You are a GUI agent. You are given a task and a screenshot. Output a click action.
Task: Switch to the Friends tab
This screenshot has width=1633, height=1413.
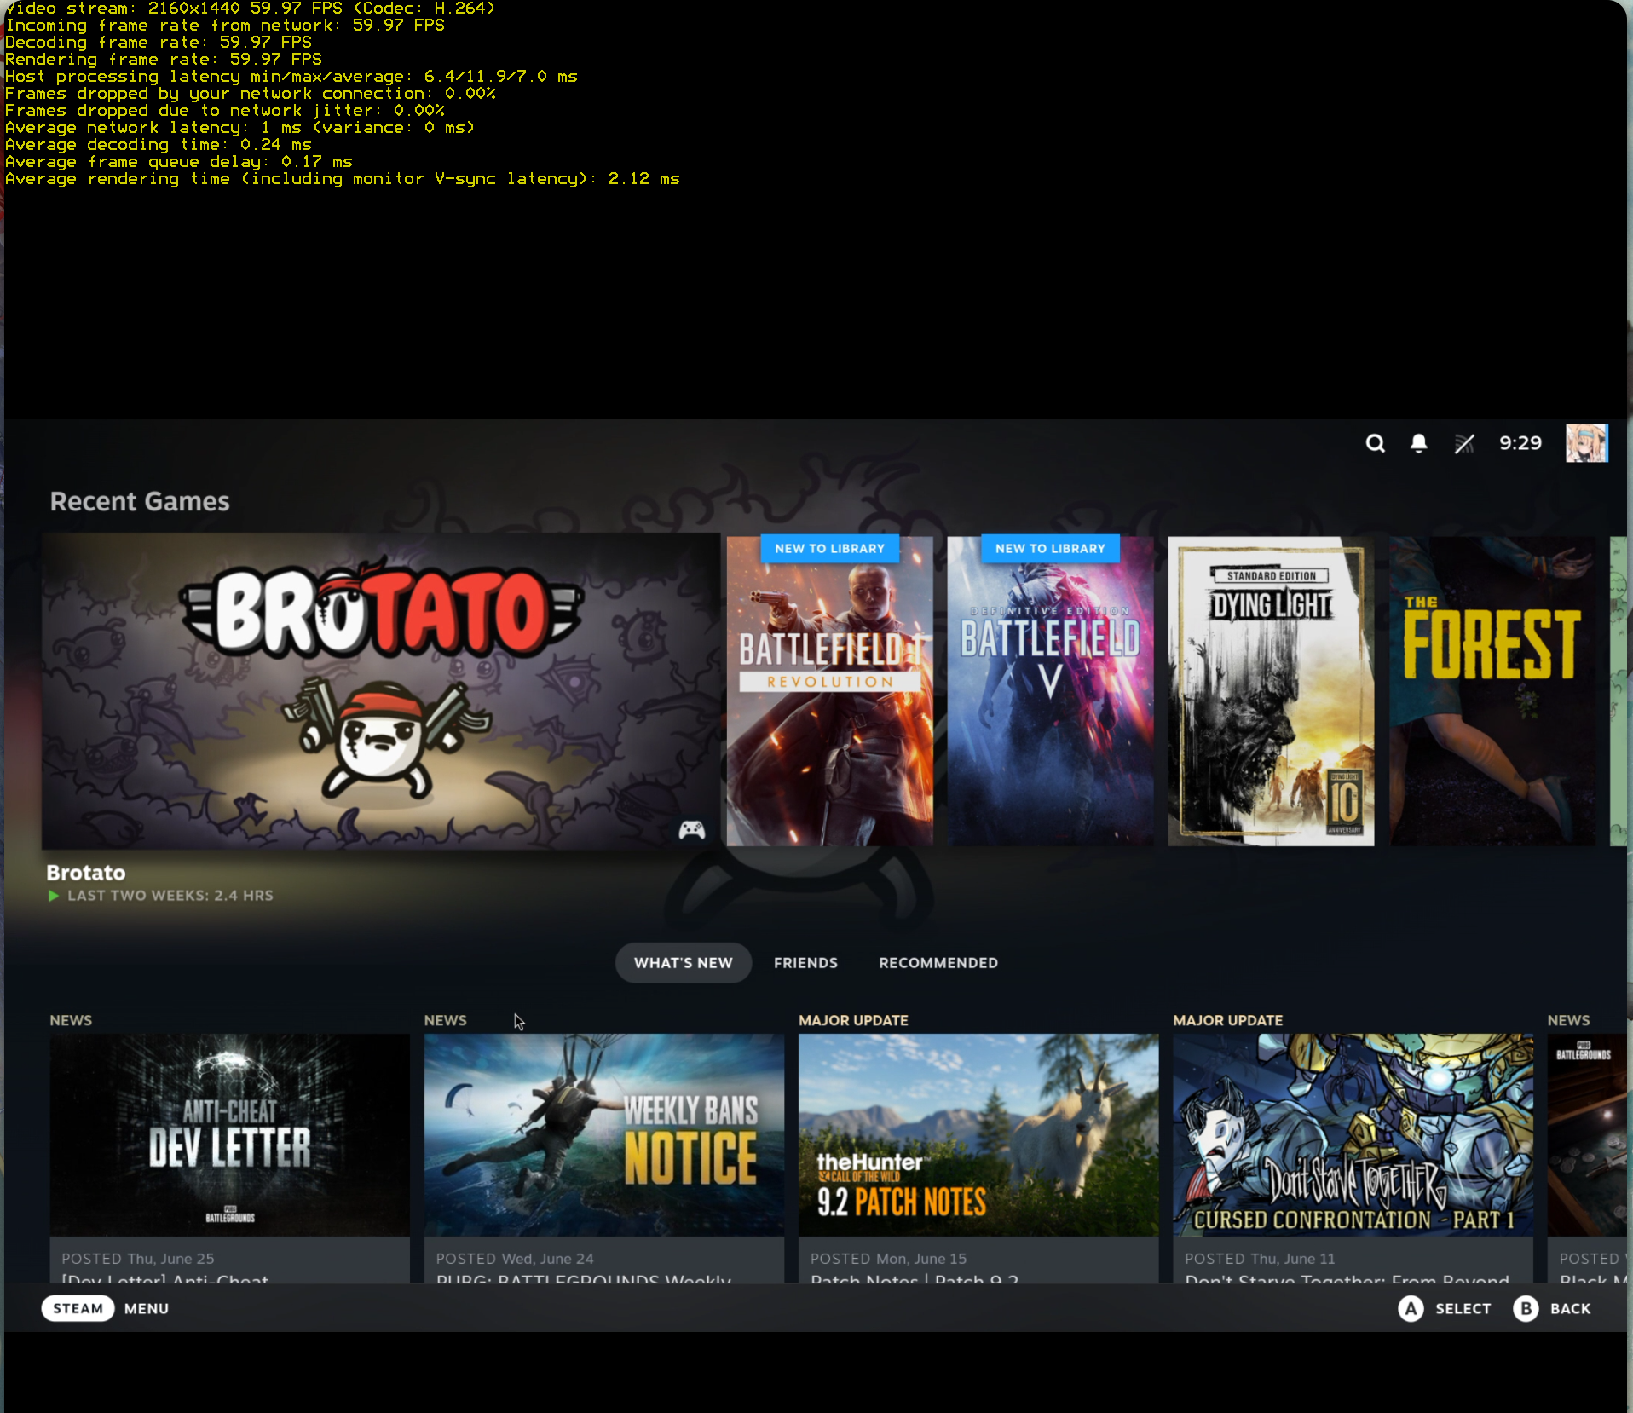(x=805, y=962)
